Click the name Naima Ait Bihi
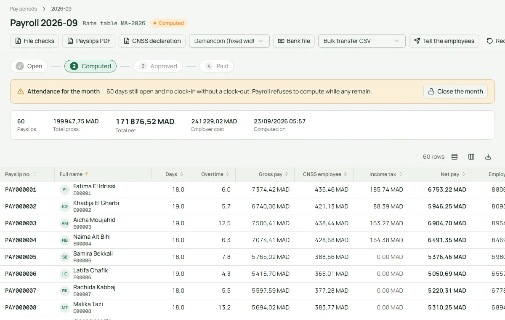This screenshot has width=505, height=320. pos(92,237)
